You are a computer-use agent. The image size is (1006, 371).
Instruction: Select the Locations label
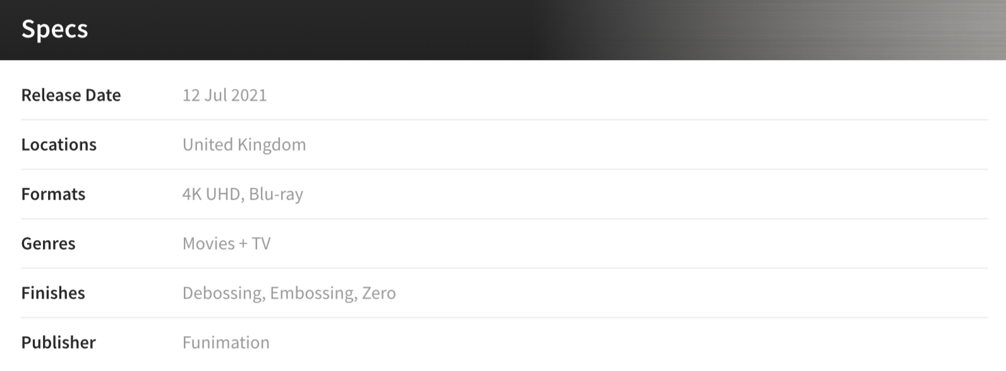[x=59, y=144]
